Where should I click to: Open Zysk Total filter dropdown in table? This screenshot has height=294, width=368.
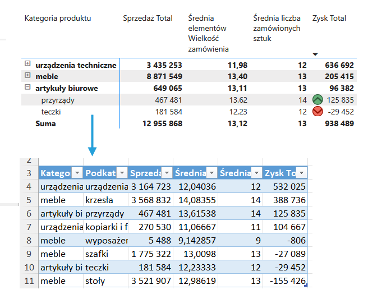[x=301, y=173]
